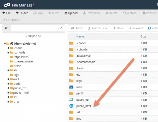Open the mail folder envelope icon
The width and height of the screenshot is (158, 122).
click(71, 87)
